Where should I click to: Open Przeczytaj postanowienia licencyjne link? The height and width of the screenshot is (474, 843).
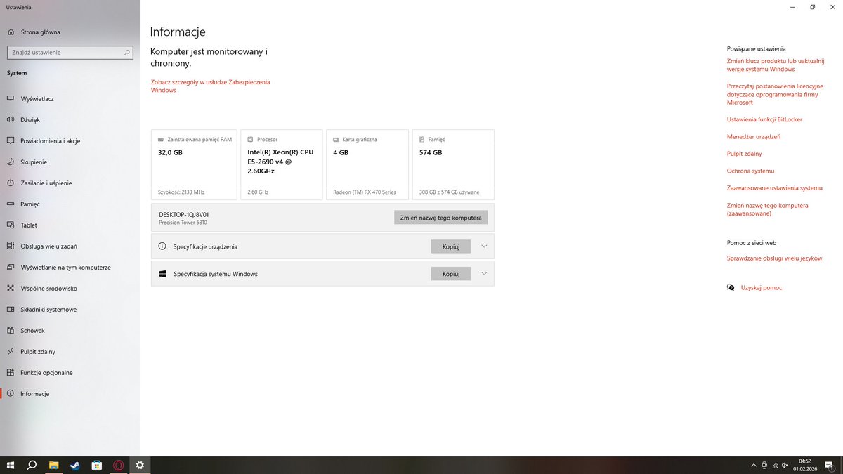tap(776, 94)
